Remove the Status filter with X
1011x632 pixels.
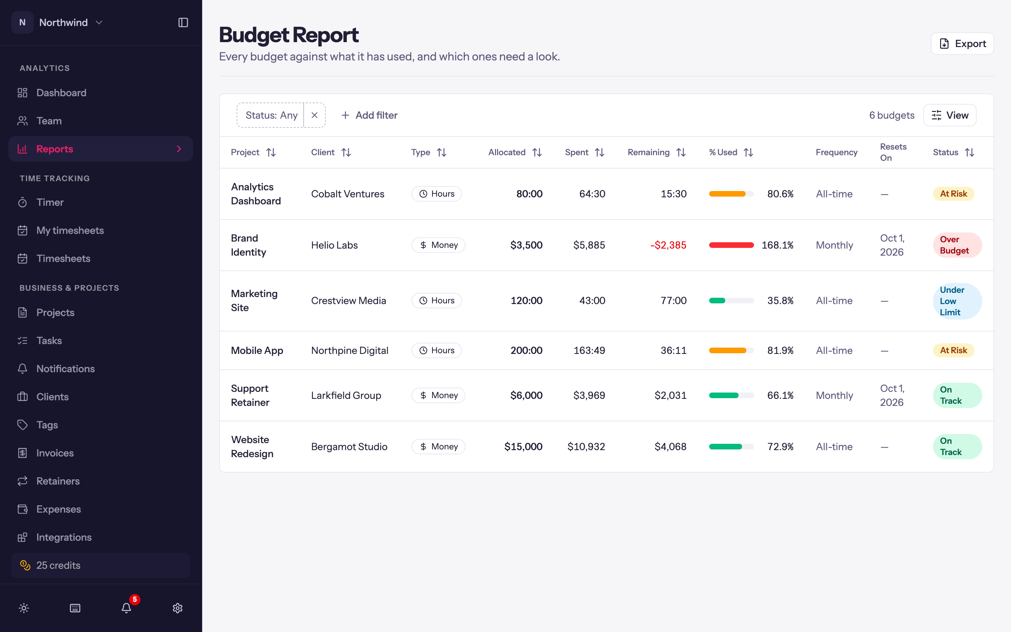(x=315, y=116)
